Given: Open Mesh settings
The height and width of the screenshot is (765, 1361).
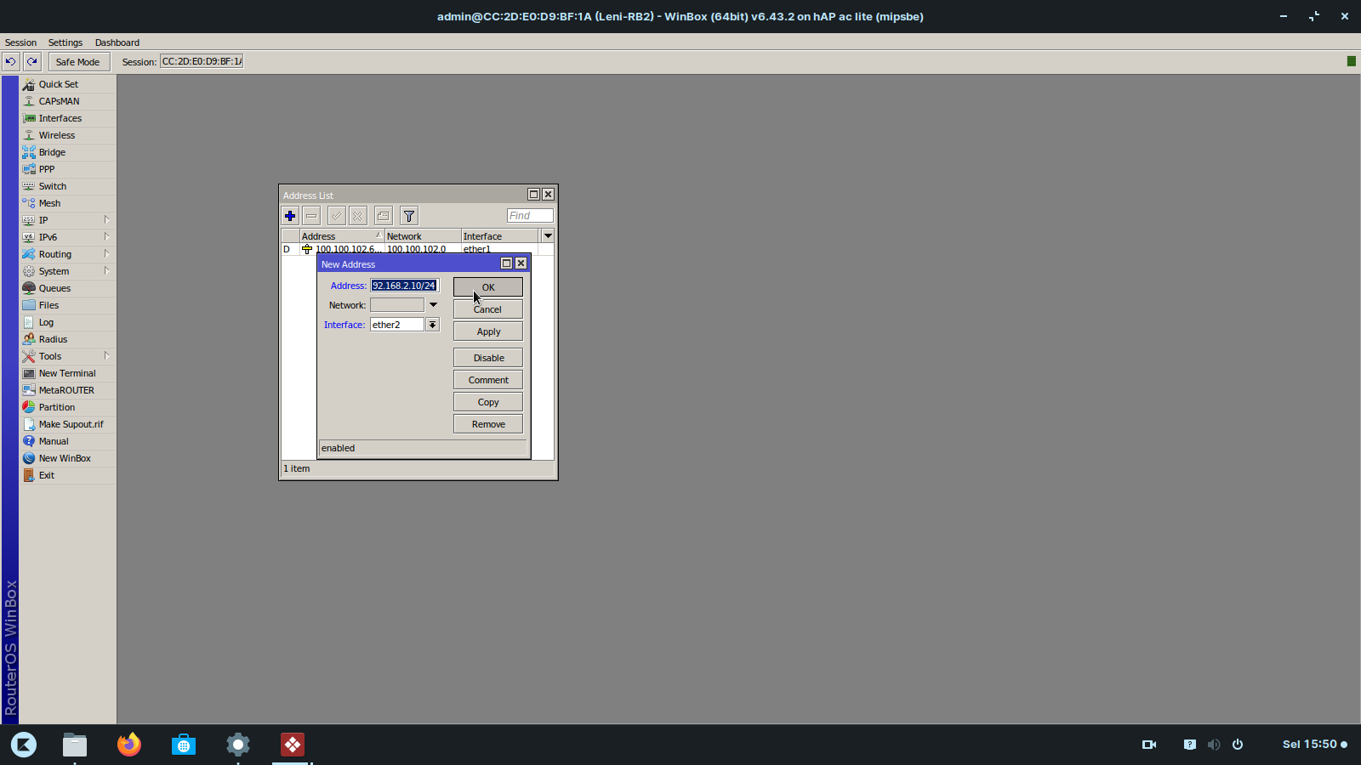Looking at the screenshot, I should [x=68, y=203].
